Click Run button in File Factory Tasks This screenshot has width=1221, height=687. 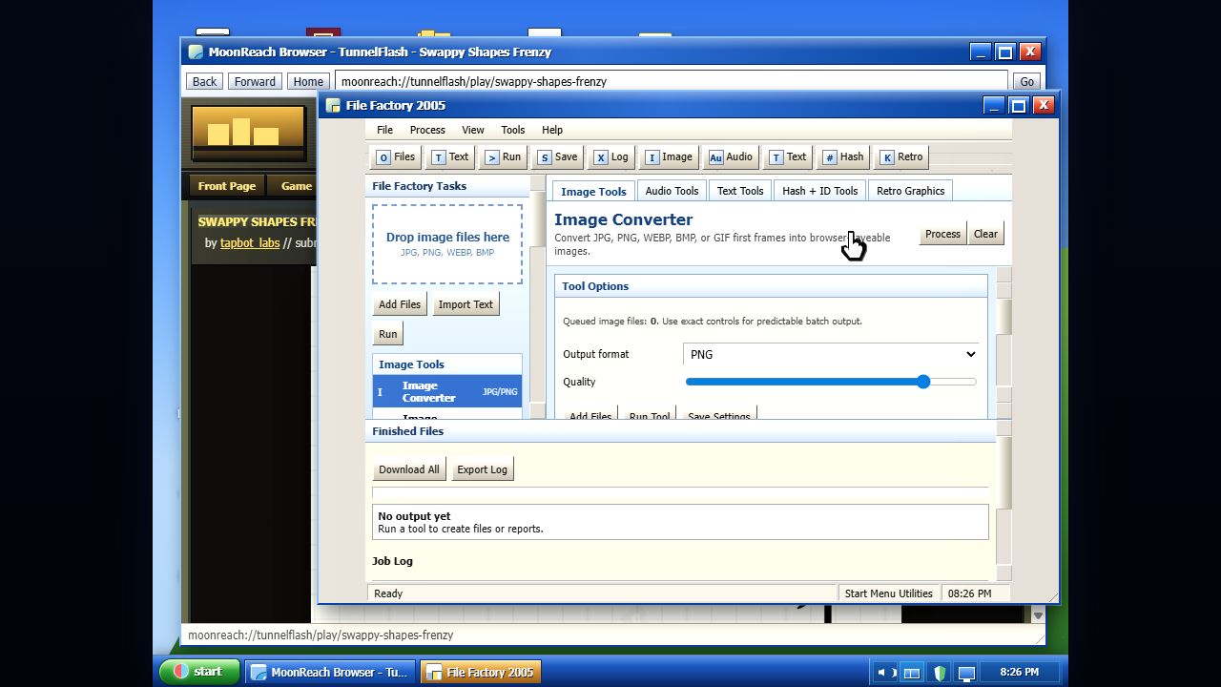[387, 334]
